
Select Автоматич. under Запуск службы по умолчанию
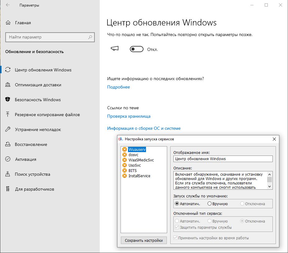187,204
